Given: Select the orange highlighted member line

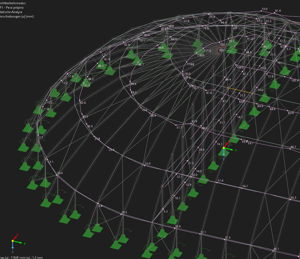Looking at the screenshot, I should pyautogui.click(x=240, y=91).
